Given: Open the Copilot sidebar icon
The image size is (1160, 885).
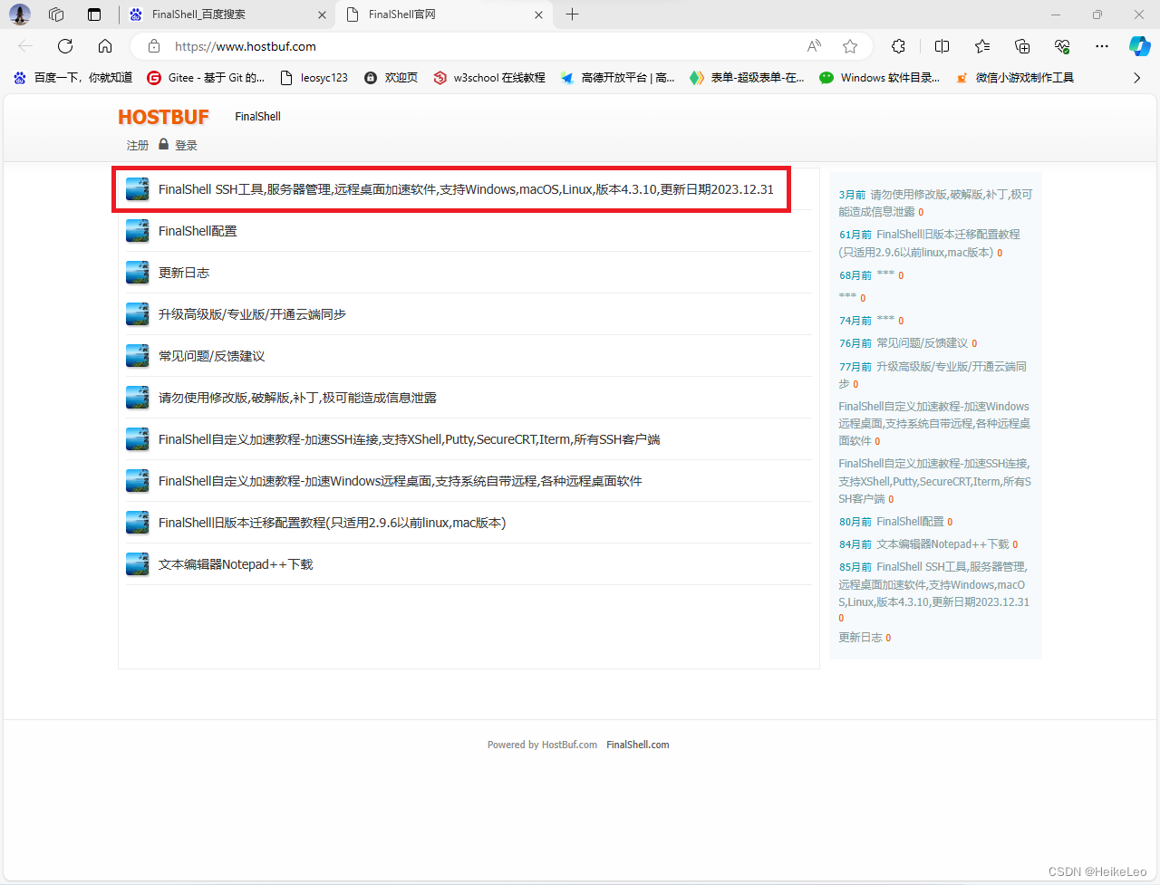Looking at the screenshot, I should tap(1140, 46).
